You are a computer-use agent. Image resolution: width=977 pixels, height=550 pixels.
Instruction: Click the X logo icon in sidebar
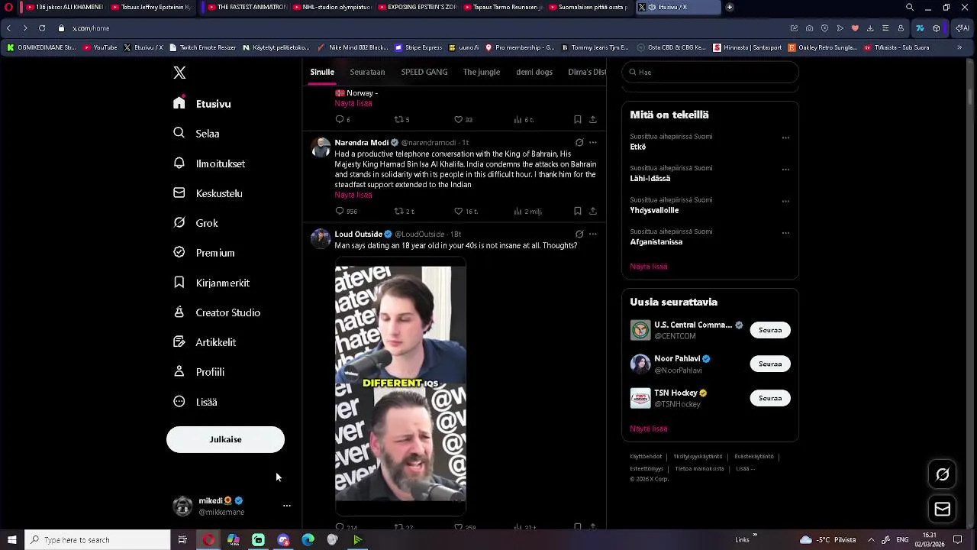click(x=179, y=73)
